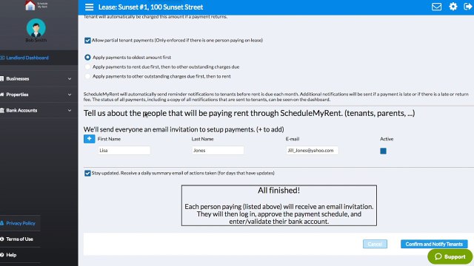
Task: Click Confirm and Notify Tenants
Action: 434,244
